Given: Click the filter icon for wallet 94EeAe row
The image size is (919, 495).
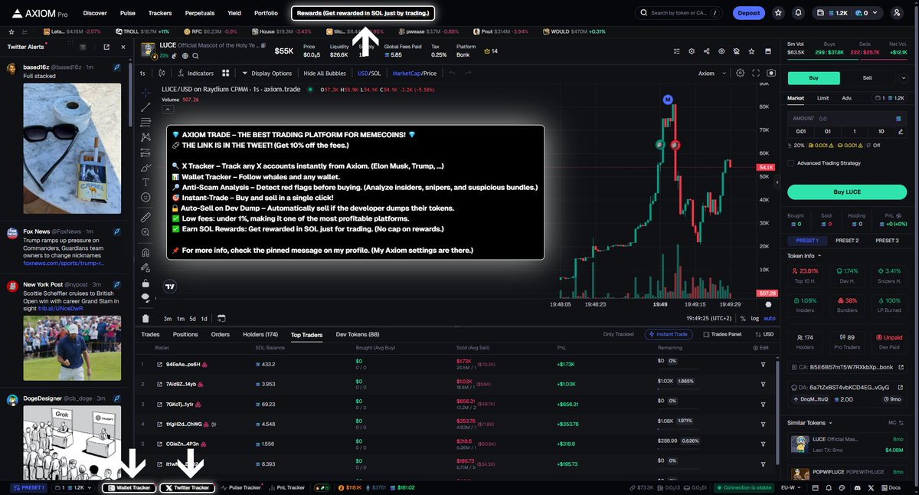Looking at the screenshot, I should 763,364.
